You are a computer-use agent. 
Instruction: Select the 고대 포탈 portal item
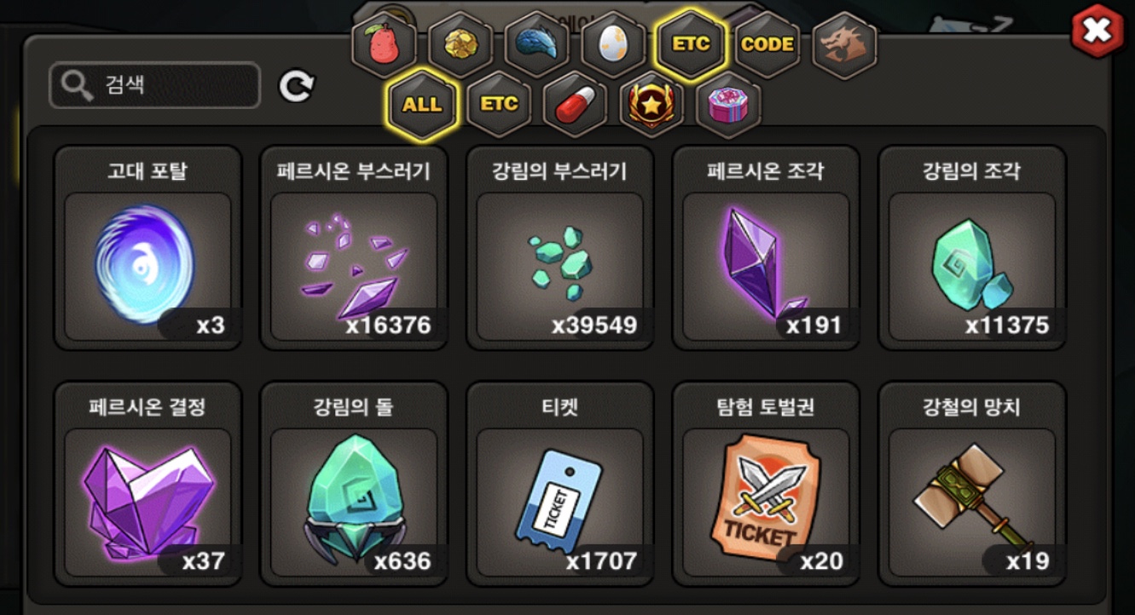point(148,248)
